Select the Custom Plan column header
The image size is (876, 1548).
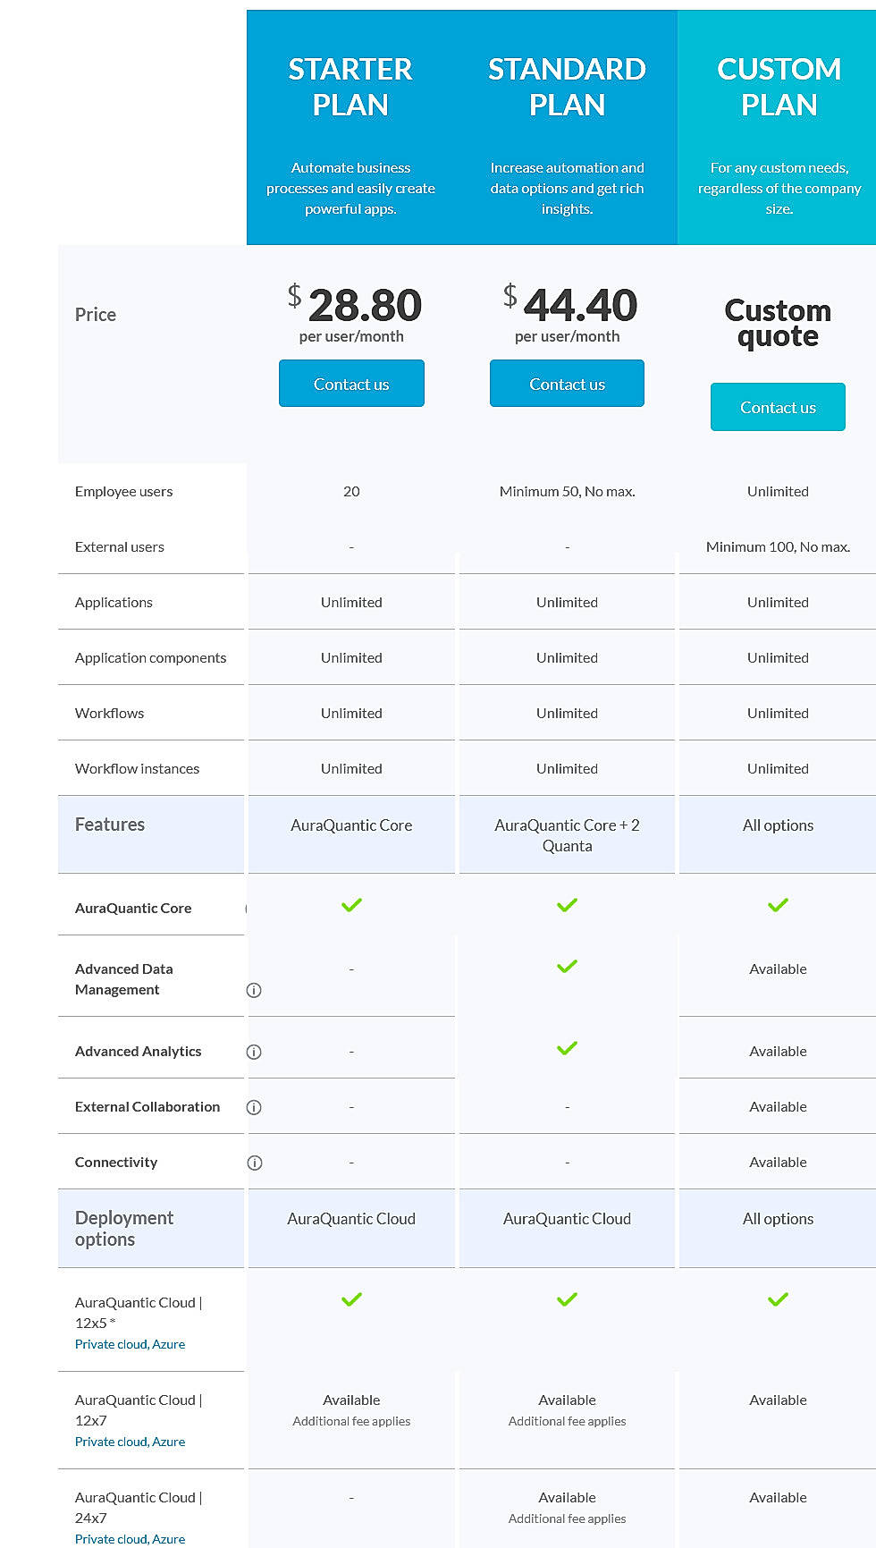click(x=777, y=86)
